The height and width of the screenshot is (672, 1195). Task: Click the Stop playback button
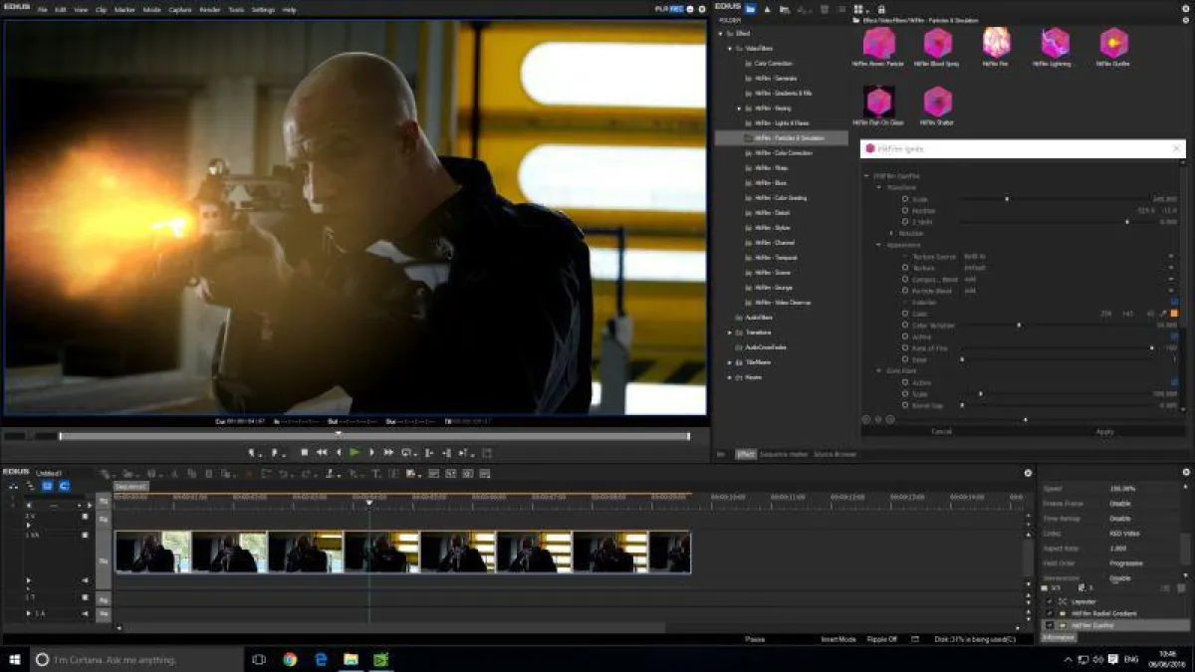(304, 452)
